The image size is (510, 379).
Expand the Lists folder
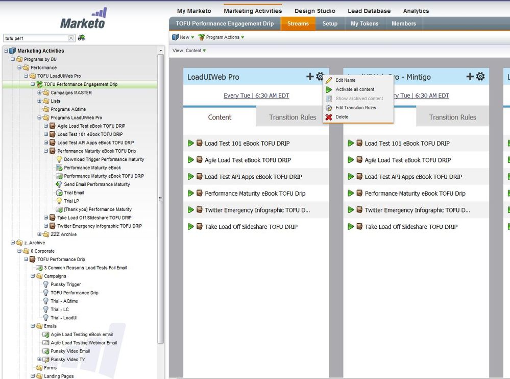(x=39, y=101)
